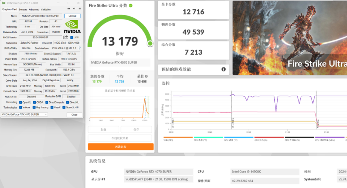
Task: Click the green validation checkmark next to Fire Strike Ultra score
Action: pyautogui.click(x=131, y=5)
